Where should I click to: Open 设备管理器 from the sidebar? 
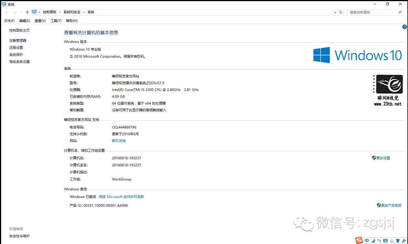click(18, 41)
